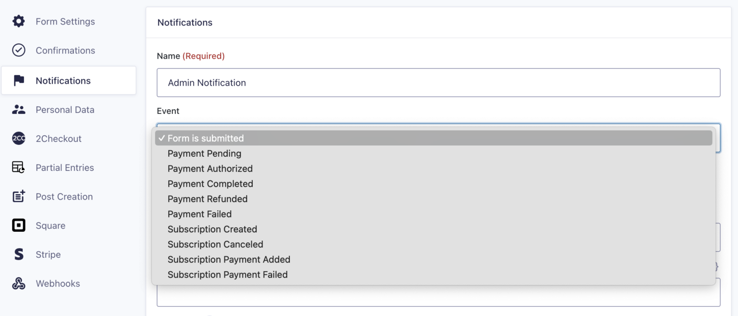Open Stripe settings
Image resolution: width=738 pixels, height=316 pixels.
[48, 254]
